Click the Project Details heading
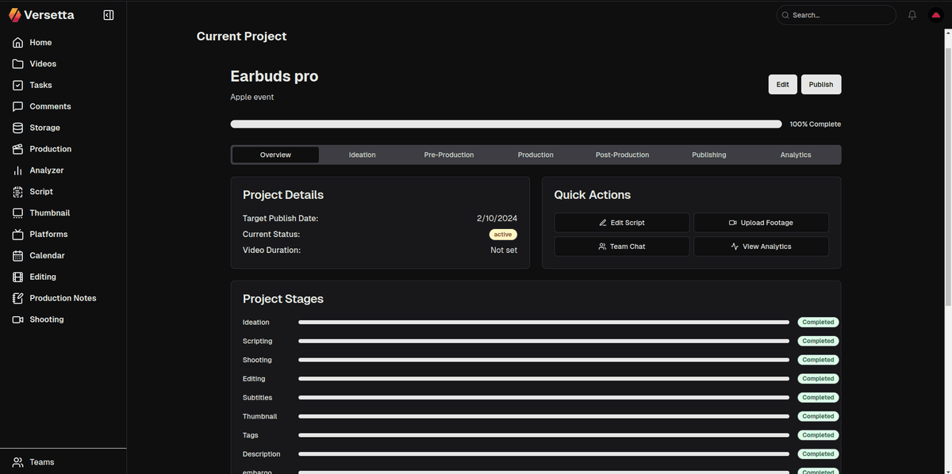Screen dimensions: 952x474 pyautogui.click(x=283, y=195)
